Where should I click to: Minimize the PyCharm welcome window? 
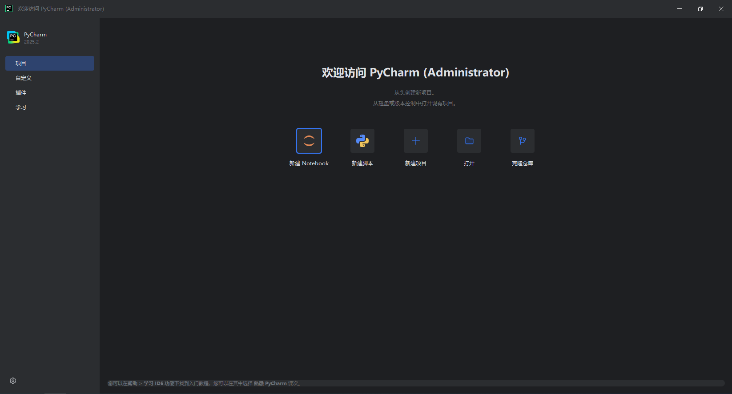(680, 9)
